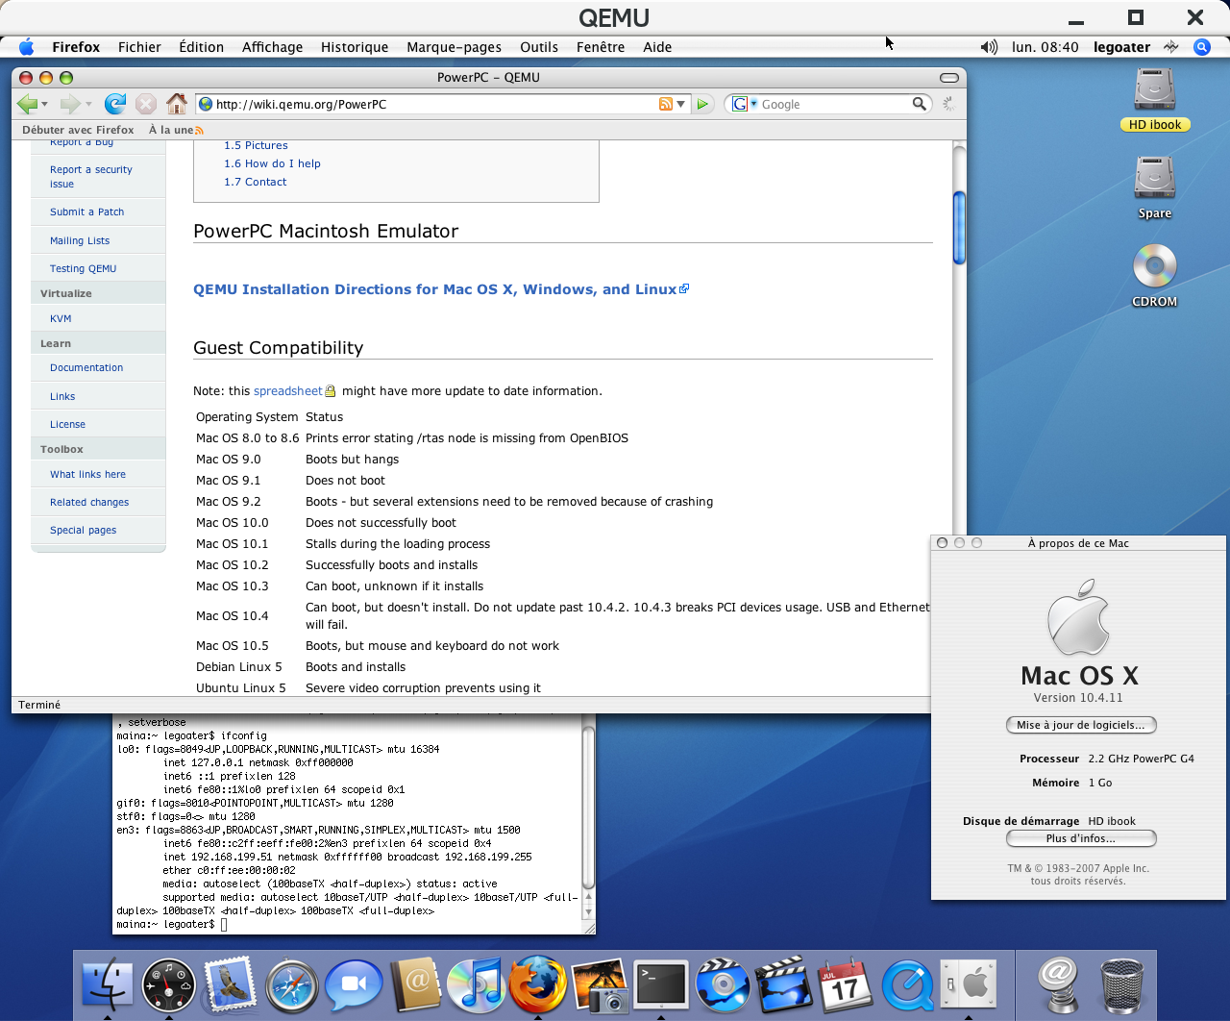Open the Apple menu
Screen dimensions: 1230x1021
point(26,46)
